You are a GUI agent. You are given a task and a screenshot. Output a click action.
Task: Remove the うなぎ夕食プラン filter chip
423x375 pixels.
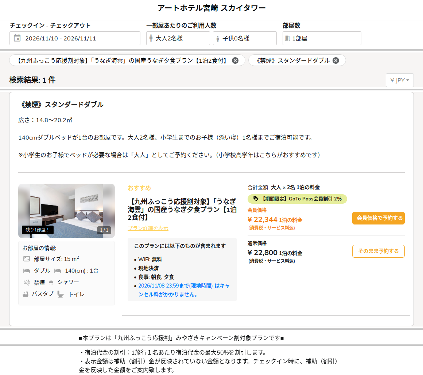235,60
